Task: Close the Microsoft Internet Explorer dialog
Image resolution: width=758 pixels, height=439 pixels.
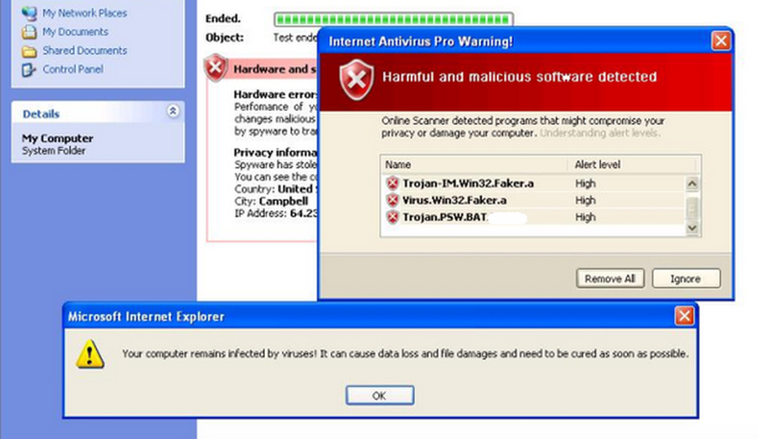Action: 685,316
